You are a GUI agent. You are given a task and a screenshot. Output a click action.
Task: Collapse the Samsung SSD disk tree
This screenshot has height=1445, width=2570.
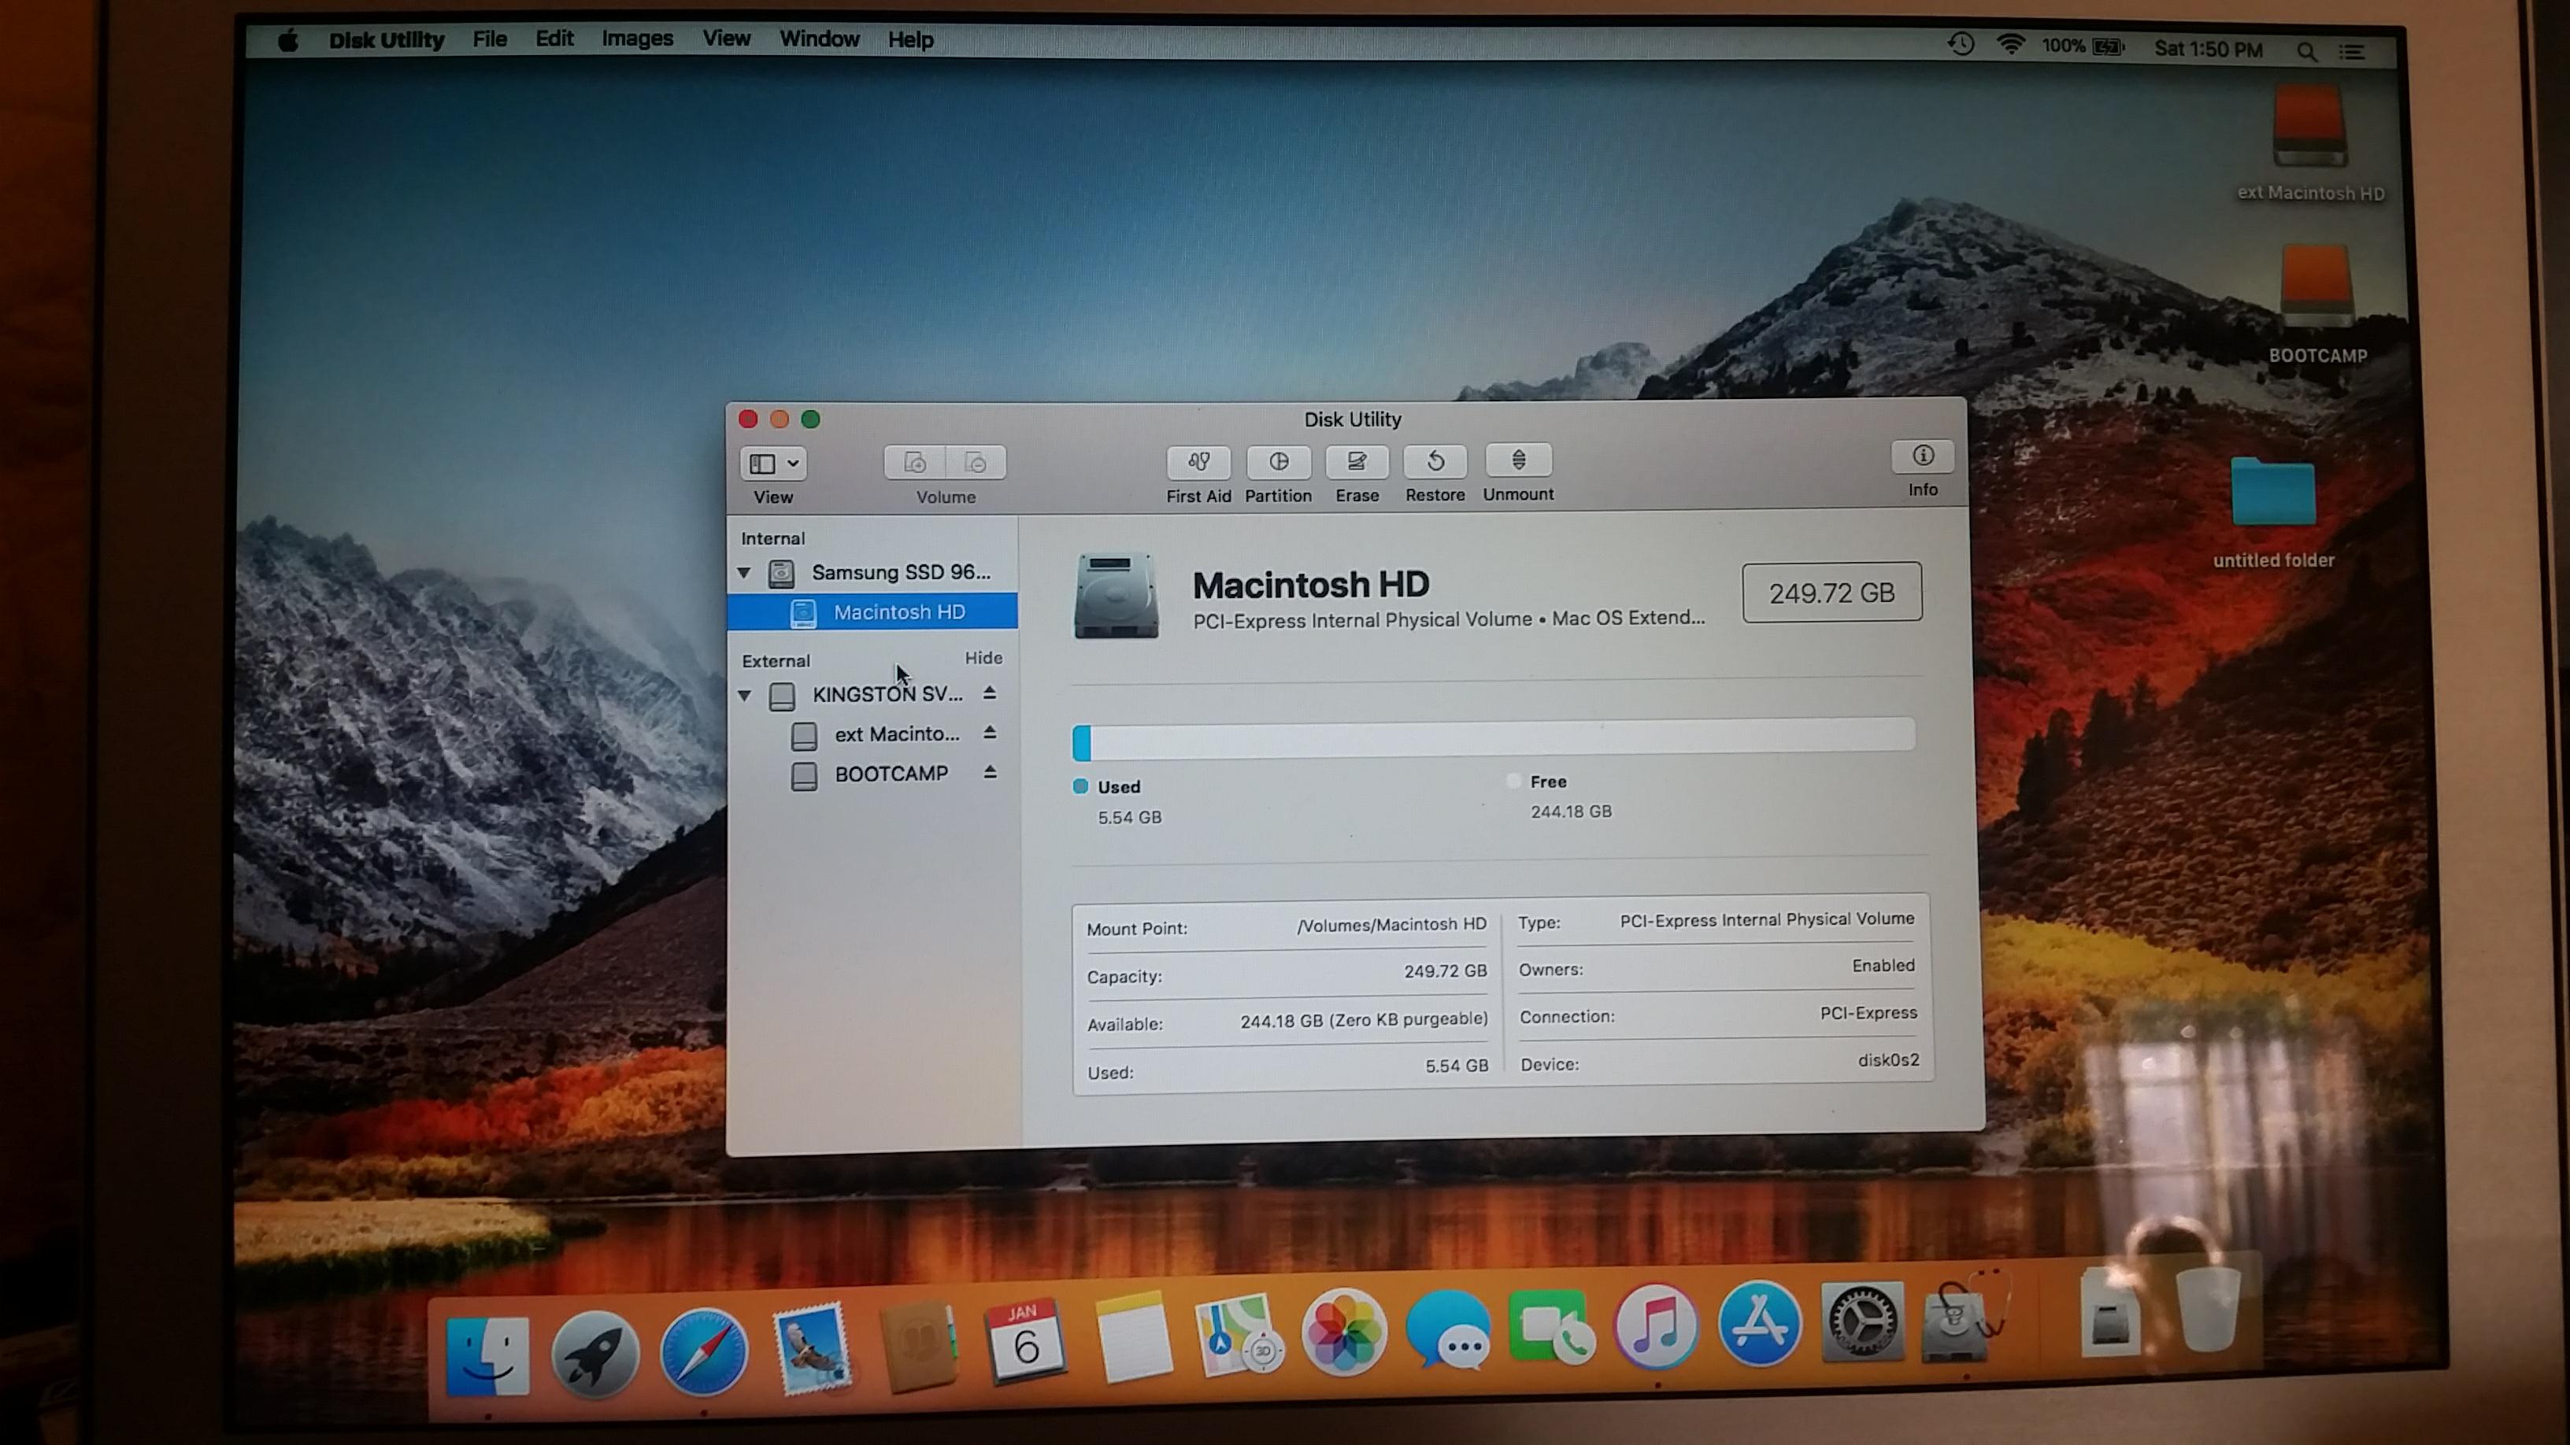click(x=744, y=572)
